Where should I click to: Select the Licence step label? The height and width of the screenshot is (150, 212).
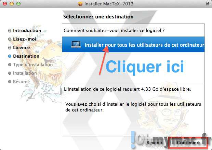click(x=21, y=48)
